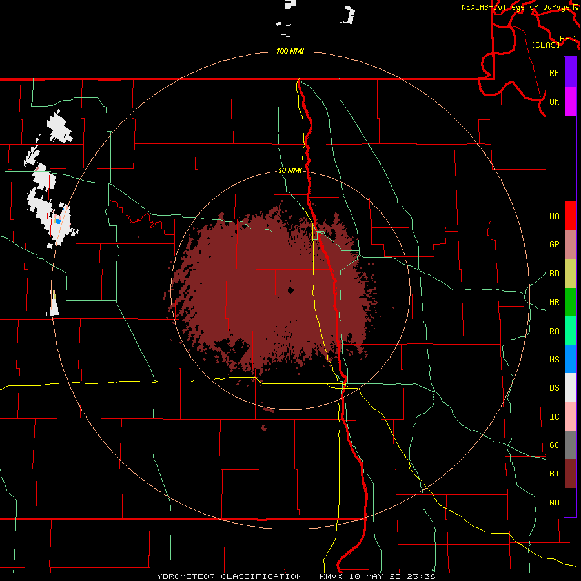Select the GC gray legend swatch
581x581 pixels.
coord(570,445)
